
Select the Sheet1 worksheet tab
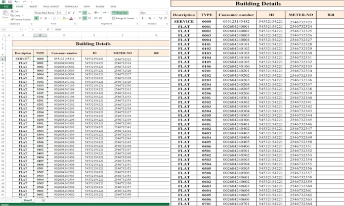click(28, 200)
